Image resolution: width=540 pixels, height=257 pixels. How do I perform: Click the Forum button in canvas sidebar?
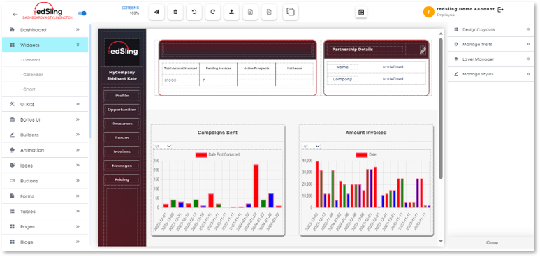pos(122,138)
